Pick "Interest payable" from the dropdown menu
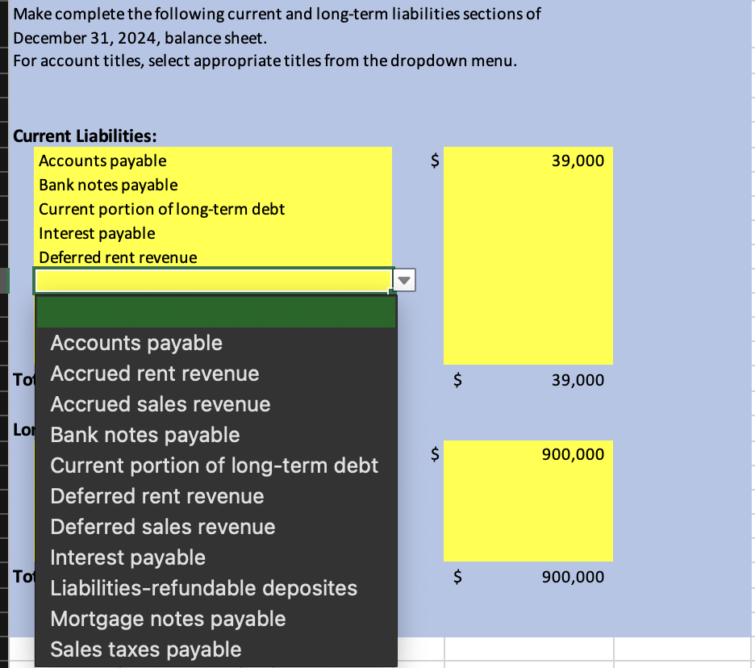The width and height of the screenshot is (755, 668). pos(127,557)
